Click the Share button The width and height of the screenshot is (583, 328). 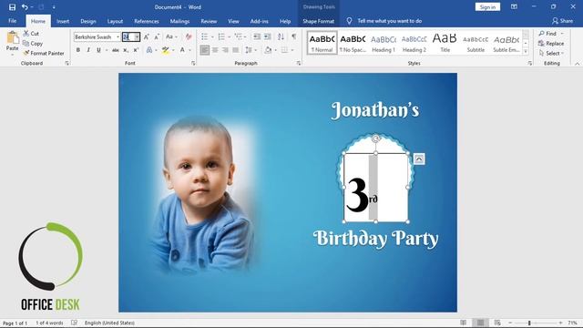pos(563,21)
